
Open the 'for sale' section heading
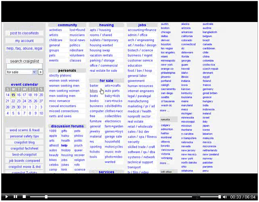106,81
